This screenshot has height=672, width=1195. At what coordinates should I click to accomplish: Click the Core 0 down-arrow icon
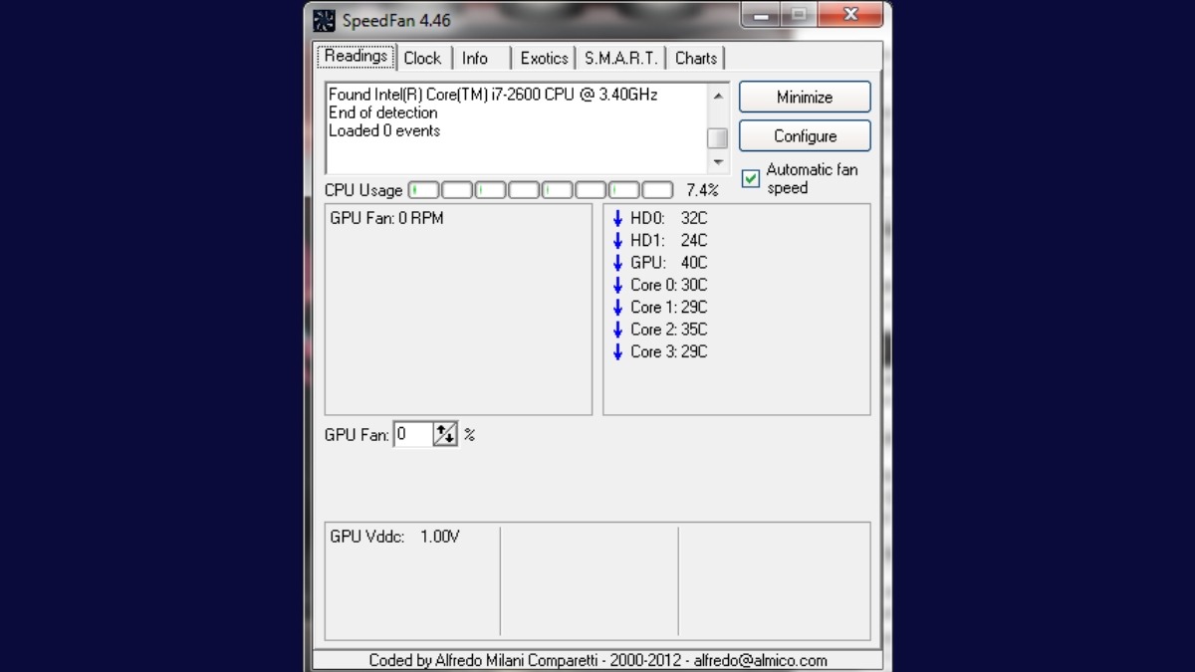(617, 285)
